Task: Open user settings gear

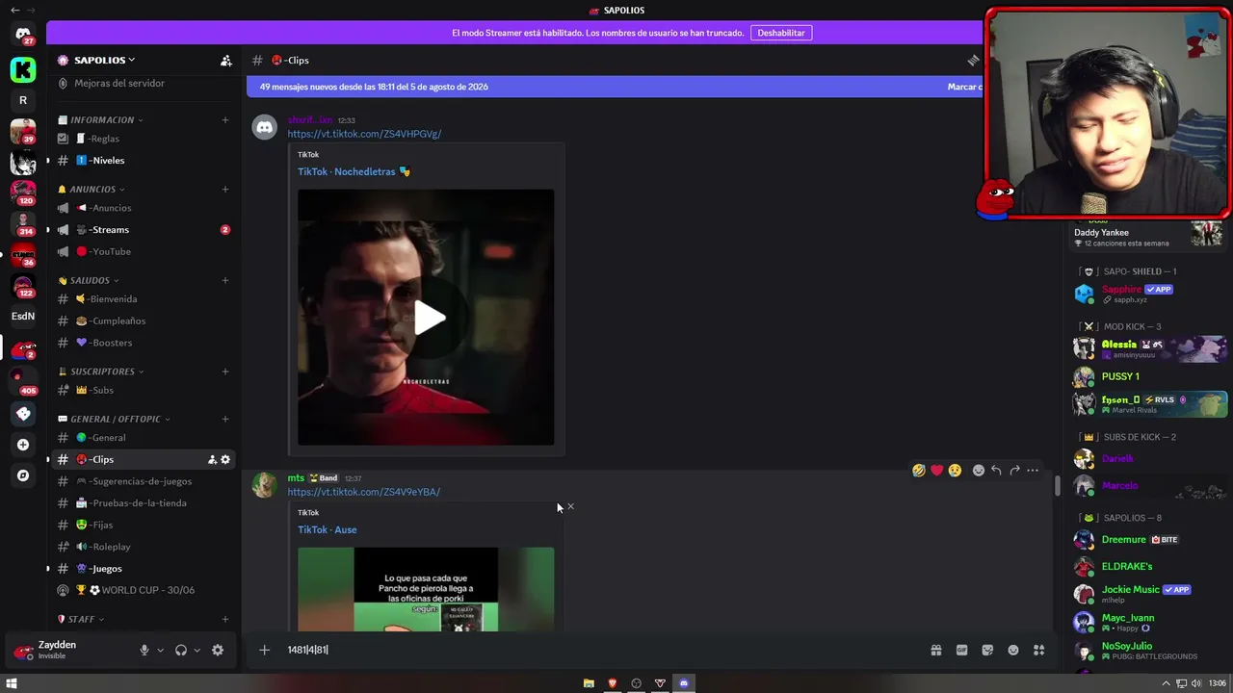Action: point(218,651)
